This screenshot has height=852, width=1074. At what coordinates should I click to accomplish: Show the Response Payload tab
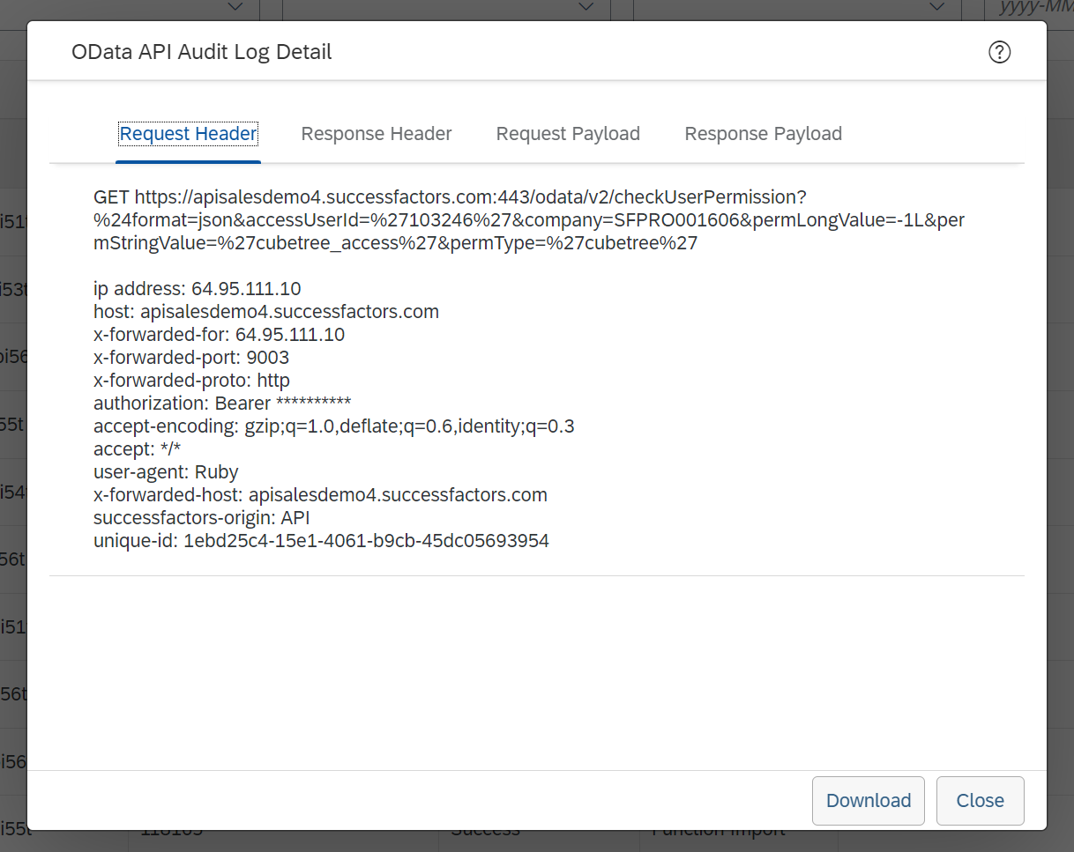coord(764,134)
